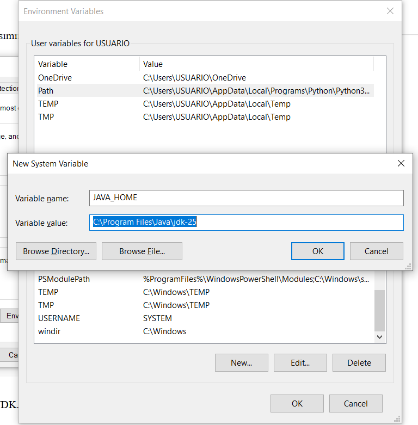Click the Browse Directory button

coord(56,251)
